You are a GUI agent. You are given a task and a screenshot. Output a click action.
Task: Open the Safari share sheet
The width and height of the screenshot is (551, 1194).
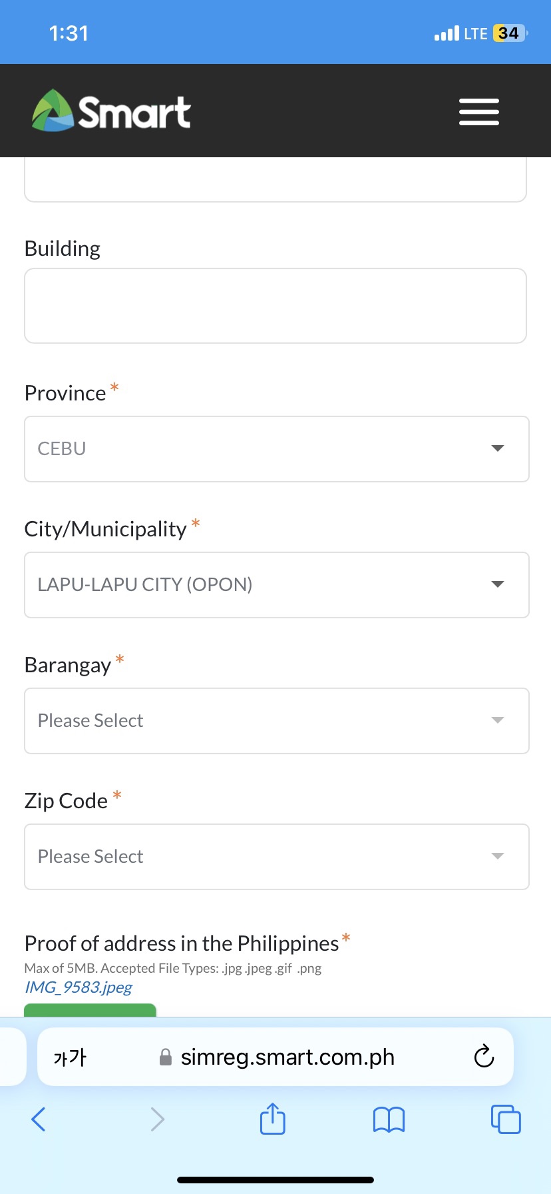(x=272, y=1119)
